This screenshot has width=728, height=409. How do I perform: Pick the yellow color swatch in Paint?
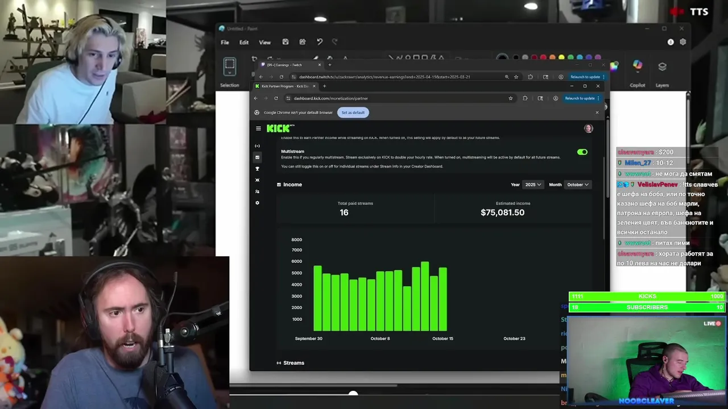pyautogui.click(x=561, y=57)
